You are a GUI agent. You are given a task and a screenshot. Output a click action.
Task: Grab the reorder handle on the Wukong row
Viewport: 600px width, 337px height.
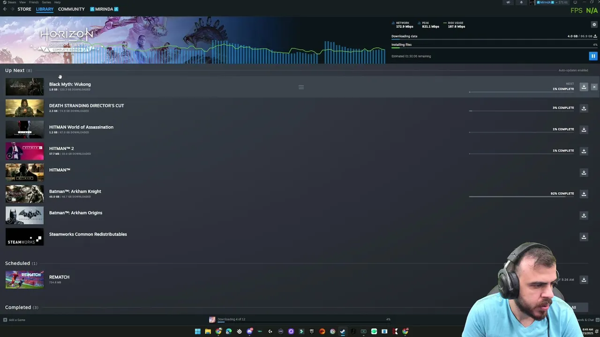click(x=301, y=87)
